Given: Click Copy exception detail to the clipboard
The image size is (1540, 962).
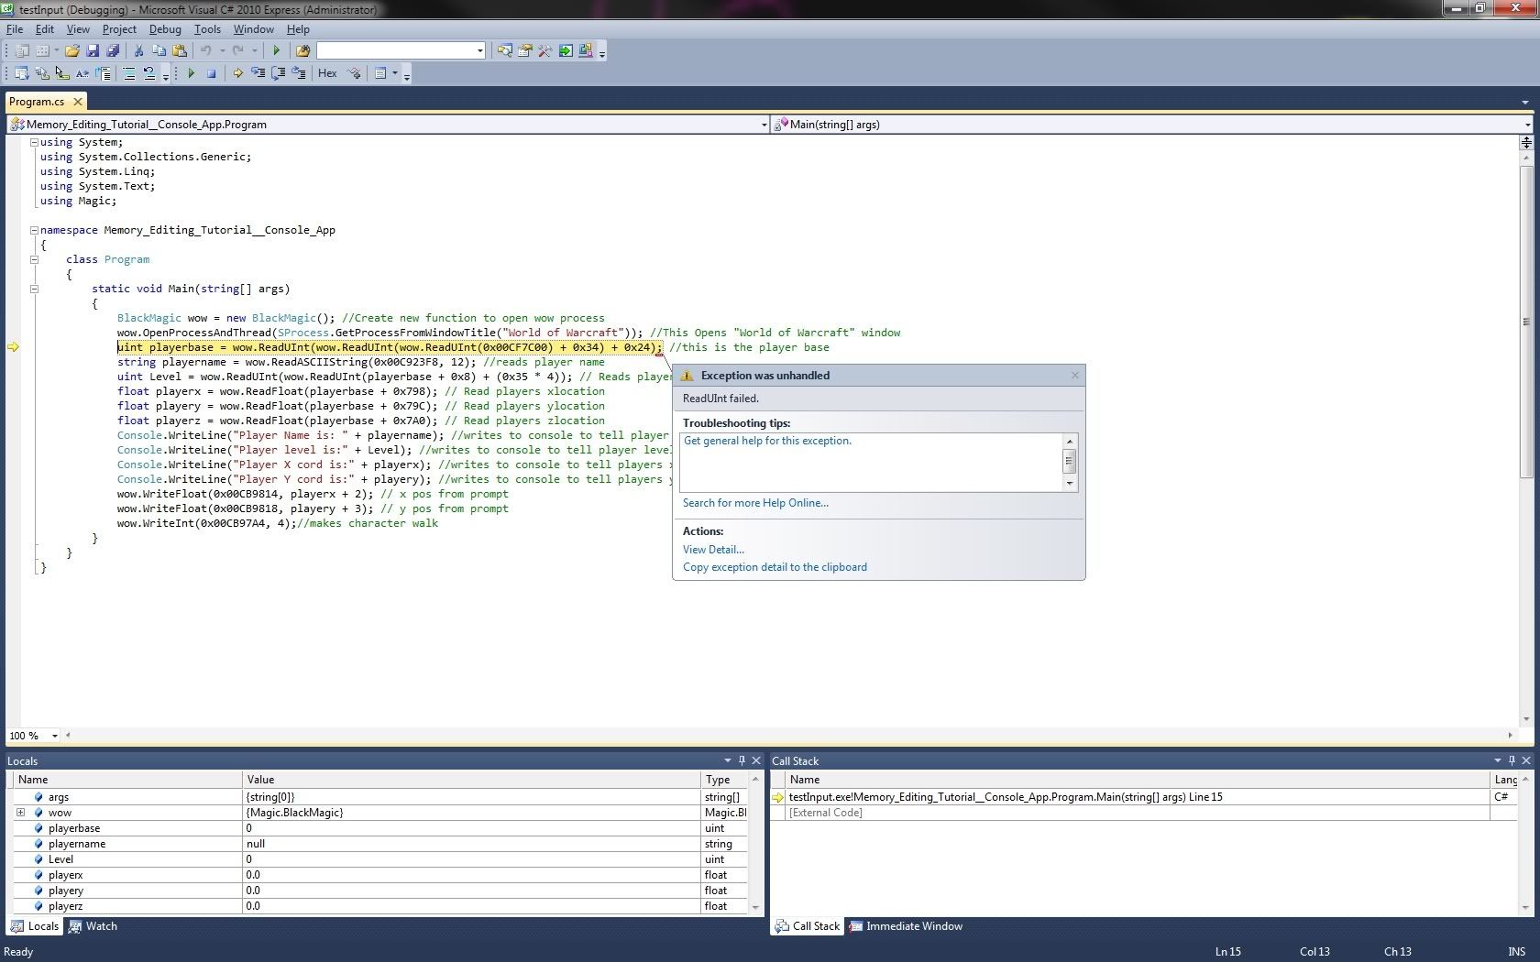Looking at the screenshot, I should [x=775, y=567].
